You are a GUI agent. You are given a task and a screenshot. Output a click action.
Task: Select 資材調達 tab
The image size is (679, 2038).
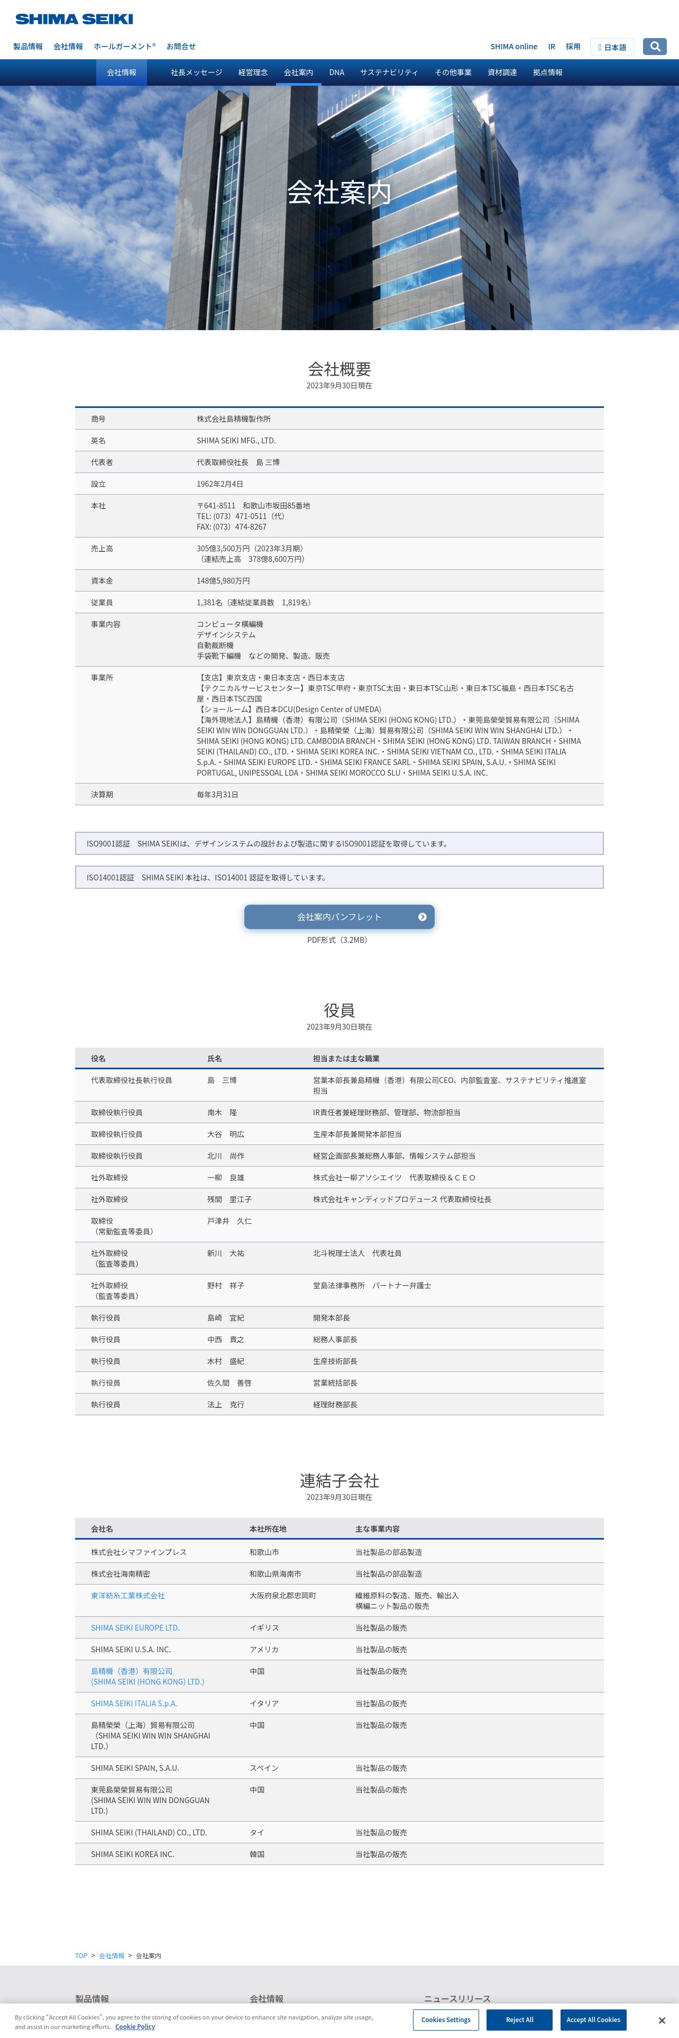pyautogui.click(x=502, y=72)
